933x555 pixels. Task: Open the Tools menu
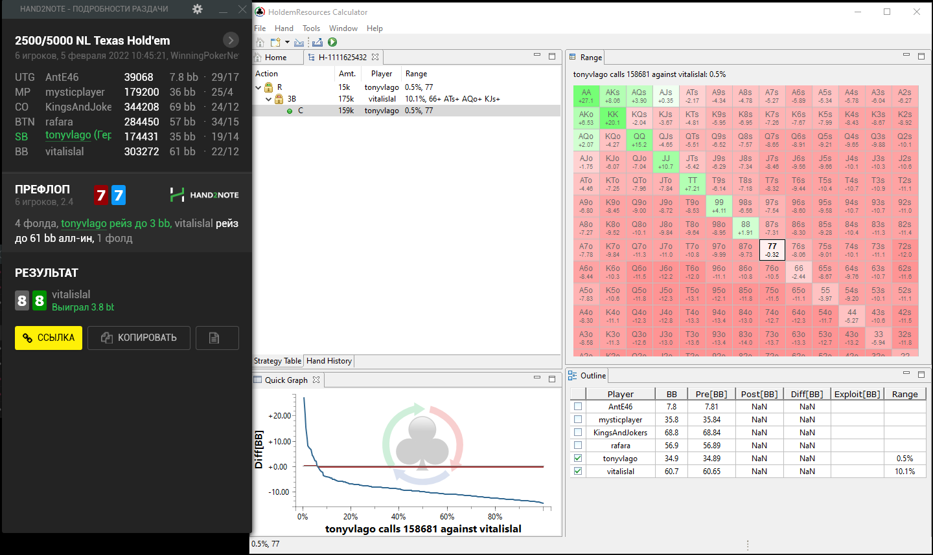pos(312,28)
